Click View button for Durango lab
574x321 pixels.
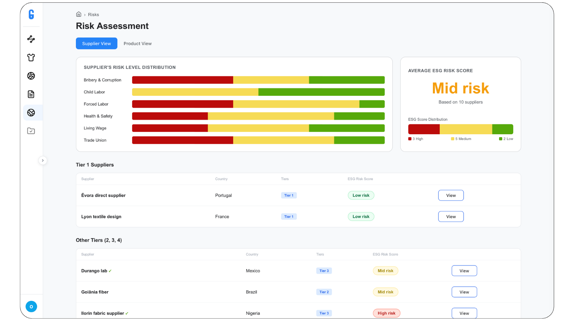click(x=464, y=271)
